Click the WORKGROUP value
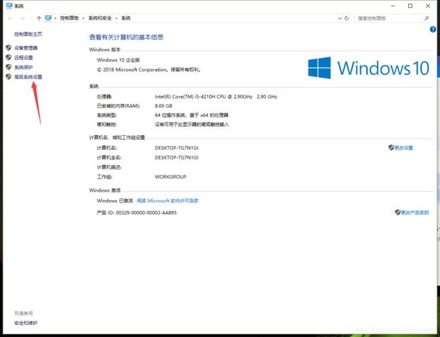 (x=171, y=177)
